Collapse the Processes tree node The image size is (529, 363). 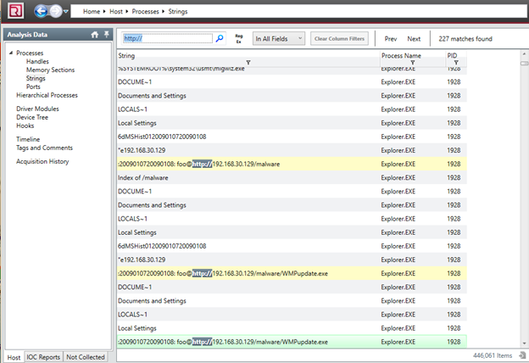pyautogui.click(x=11, y=53)
